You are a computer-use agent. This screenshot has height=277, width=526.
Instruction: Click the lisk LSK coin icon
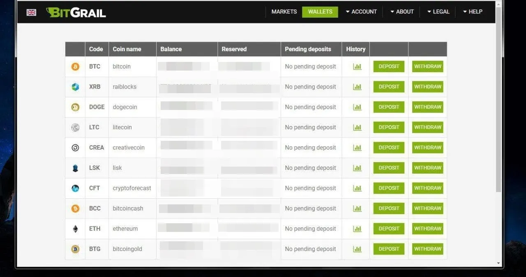[x=75, y=168]
